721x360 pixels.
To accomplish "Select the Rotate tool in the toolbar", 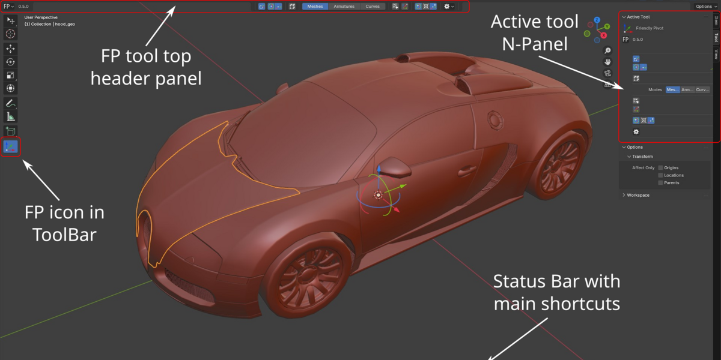I will tap(11, 61).
